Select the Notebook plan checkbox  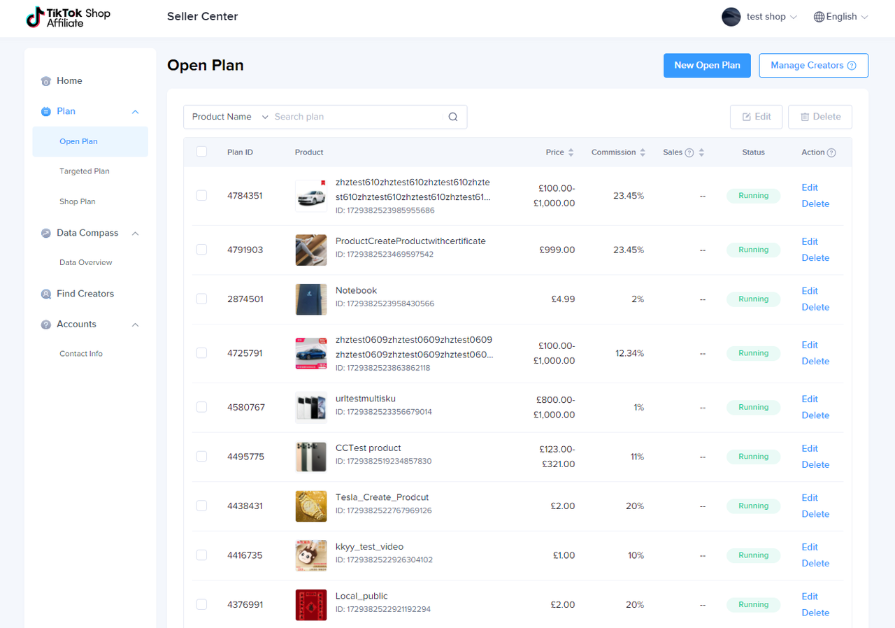pos(201,299)
